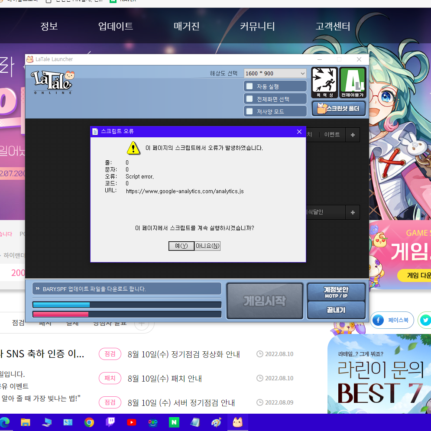Open the screenshot folder (스크린샷 폴더)
This screenshot has height=431, width=431.
point(339,109)
